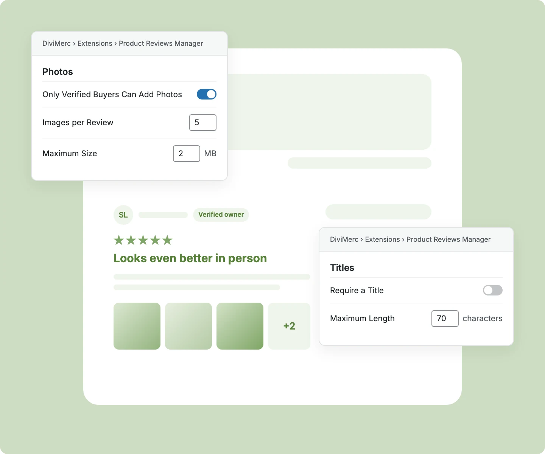
Task: Click the Titles section heading
Action: (342, 268)
